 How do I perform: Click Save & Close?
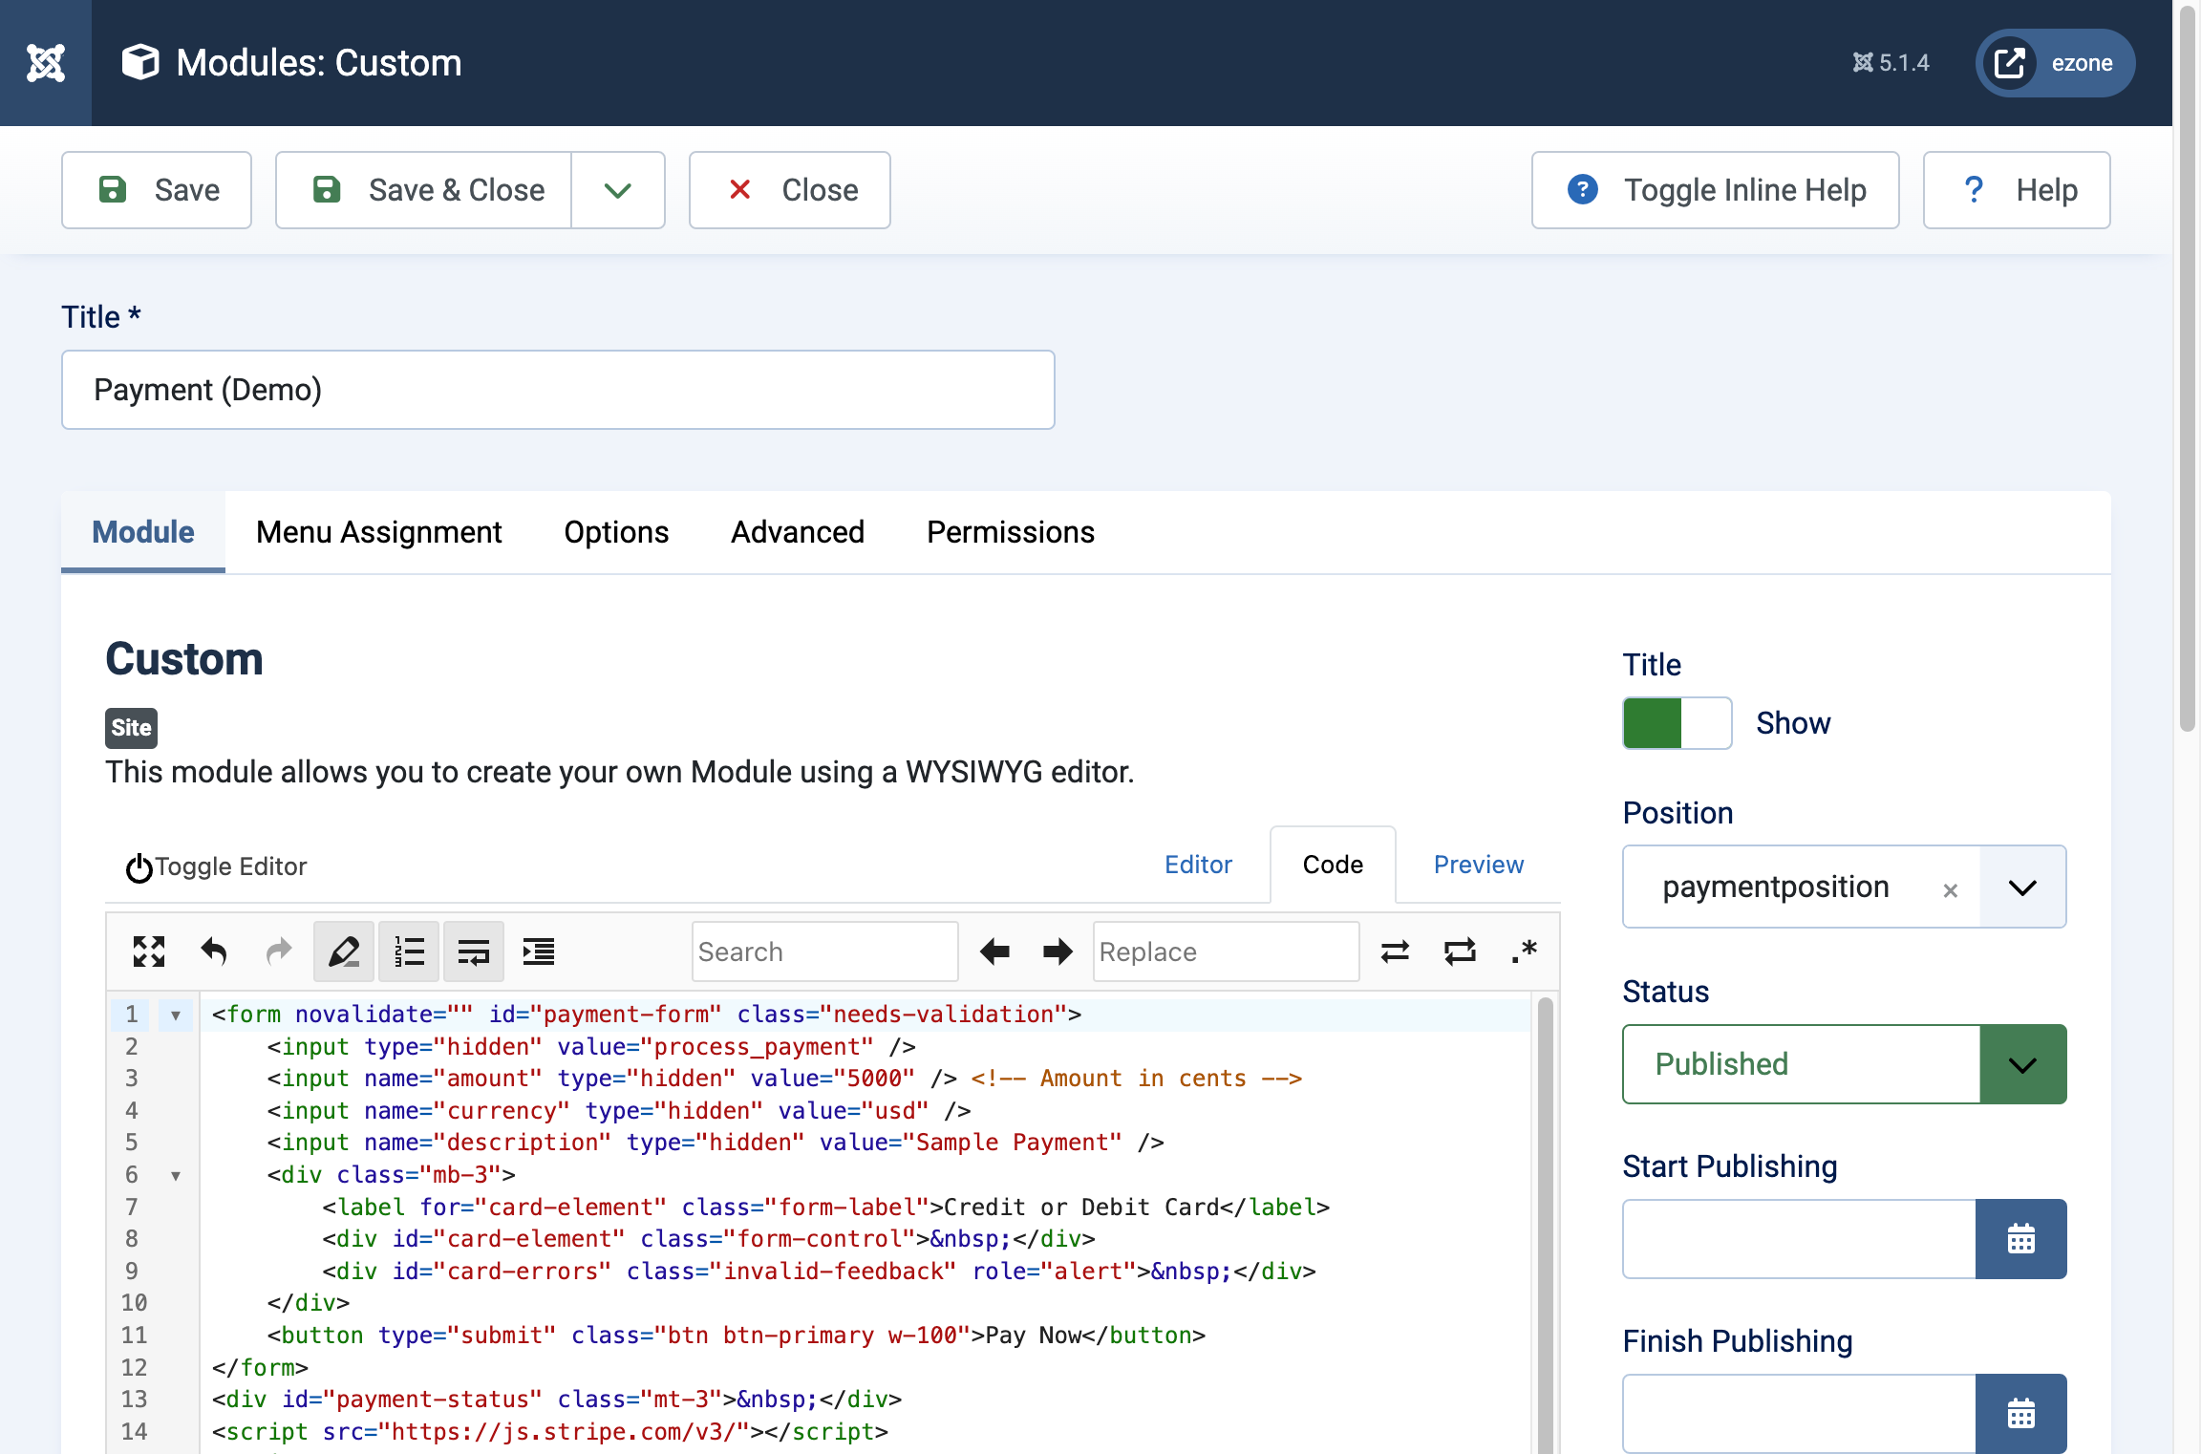(x=423, y=189)
